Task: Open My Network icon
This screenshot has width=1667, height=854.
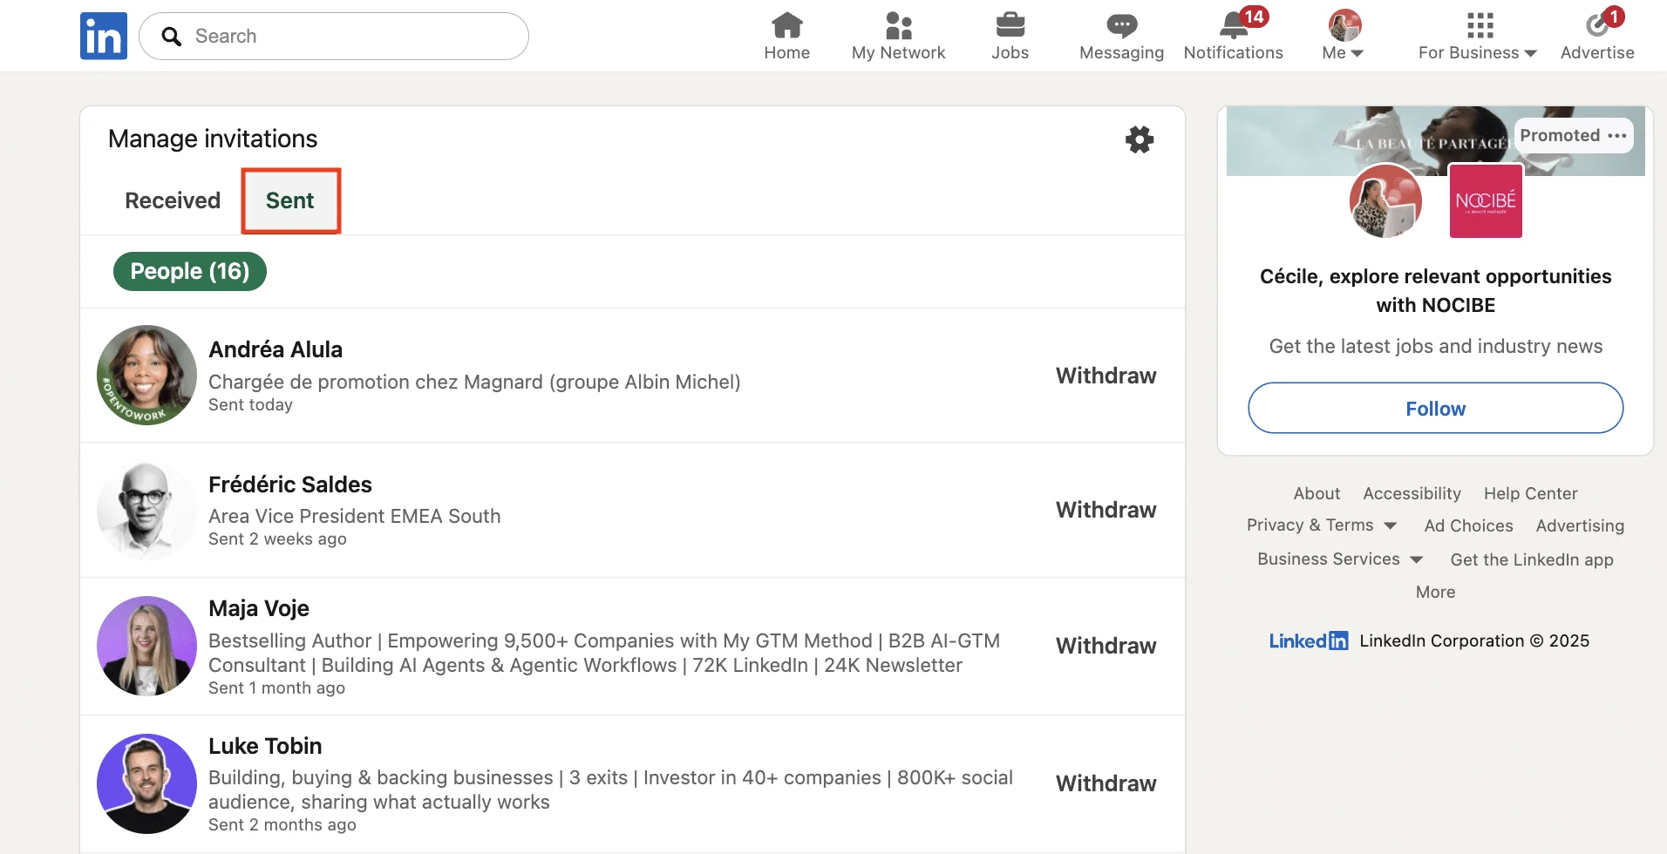Action: point(898,25)
